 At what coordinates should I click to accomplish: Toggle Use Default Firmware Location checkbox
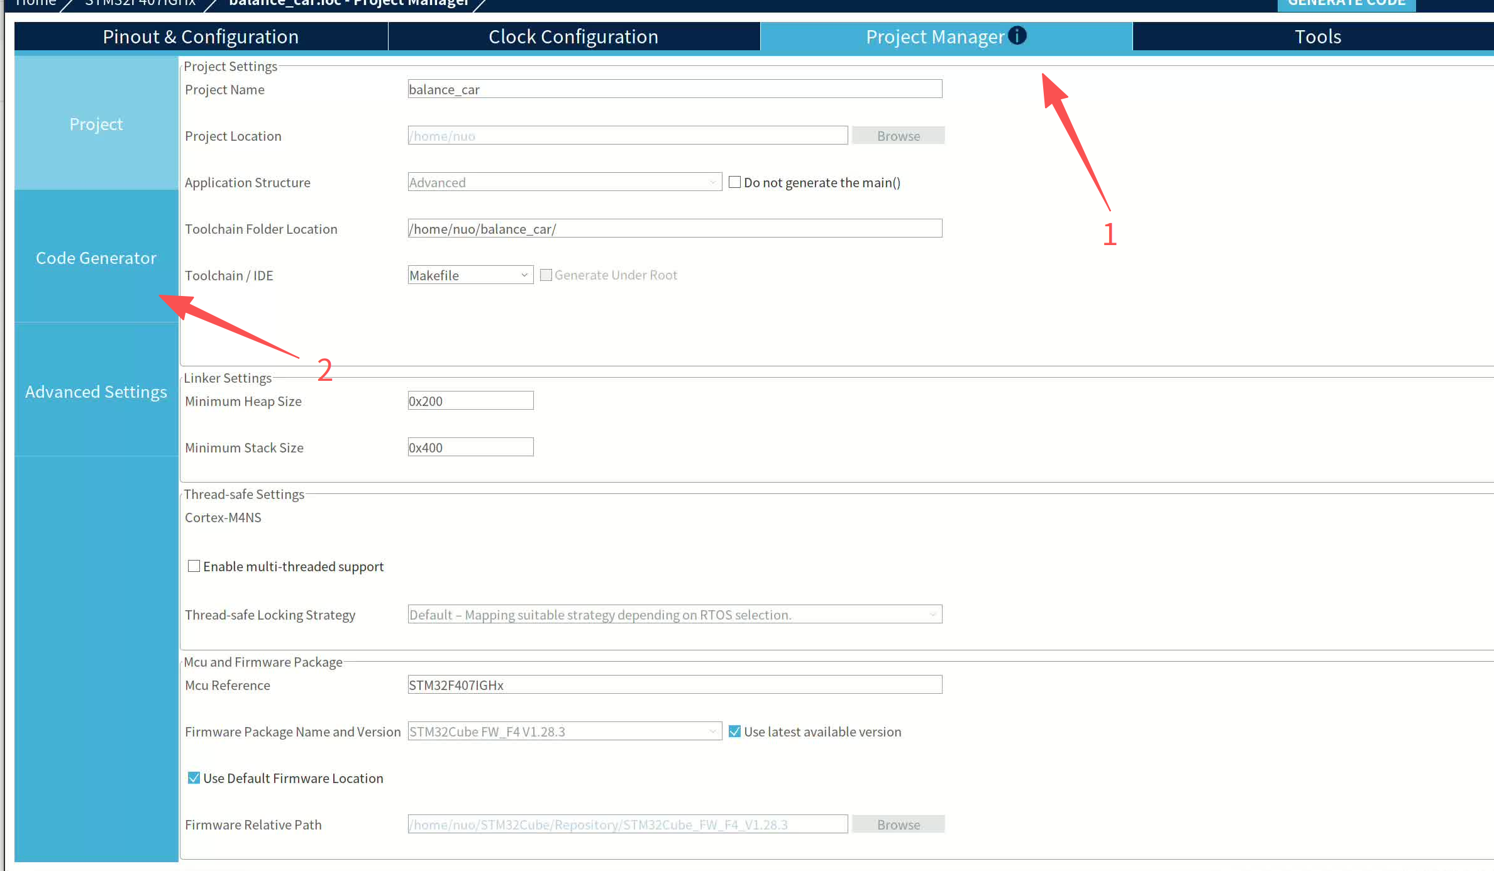[x=194, y=777]
